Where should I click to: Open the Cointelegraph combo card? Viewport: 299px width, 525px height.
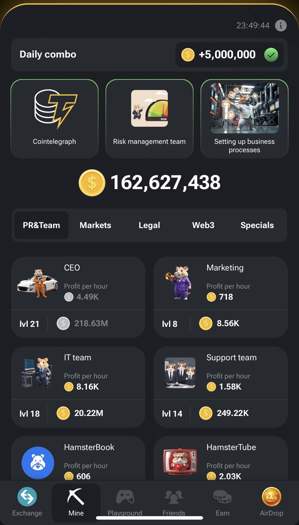click(55, 119)
